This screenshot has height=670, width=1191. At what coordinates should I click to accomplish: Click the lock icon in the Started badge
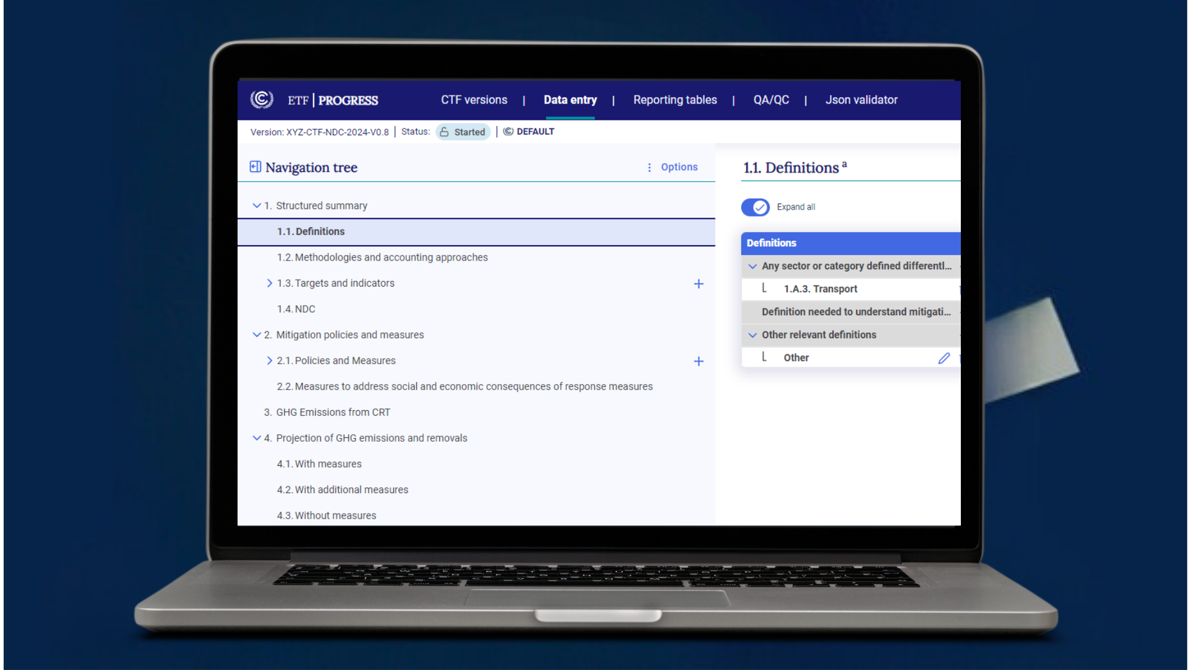coord(444,132)
